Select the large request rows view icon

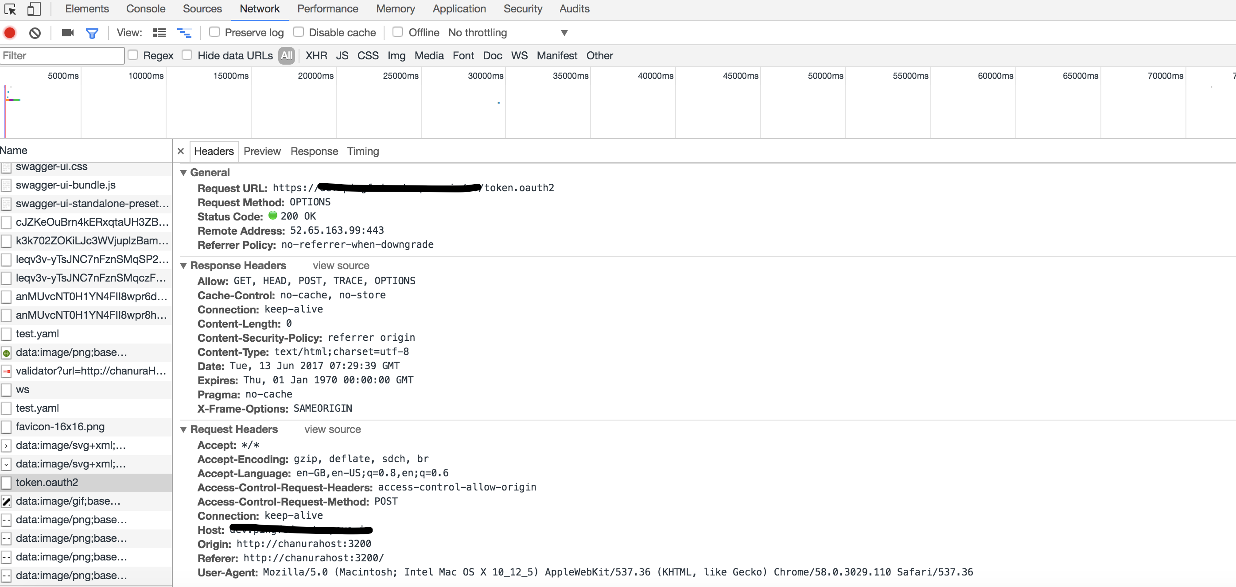[159, 33]
